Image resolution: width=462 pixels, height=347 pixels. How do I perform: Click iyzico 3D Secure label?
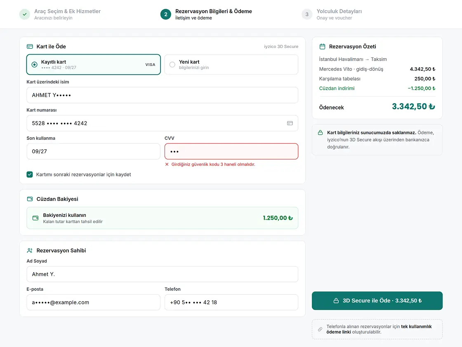pos(281,46)
